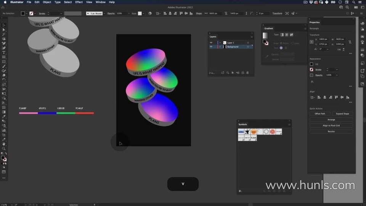
Task: Open the Effect menu
Action: (79, 2)
